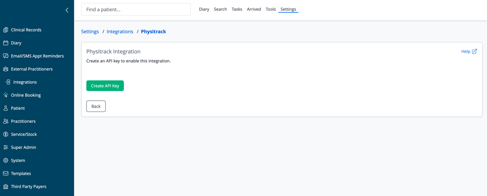Image resolution: width=487 pixels, height=196 pixels.
Task: Switch to the Diary top tab
Action: point(204,9)
